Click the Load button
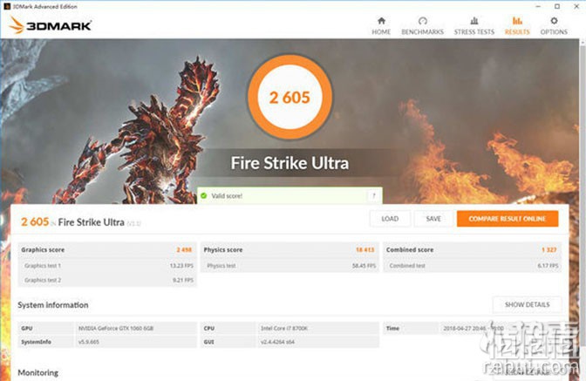Image resolution: width=586 pixels, height=381 pixels. (x=390, y=219)
